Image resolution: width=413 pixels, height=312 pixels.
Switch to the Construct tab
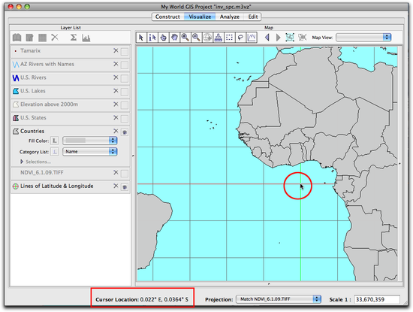point(167,17)
